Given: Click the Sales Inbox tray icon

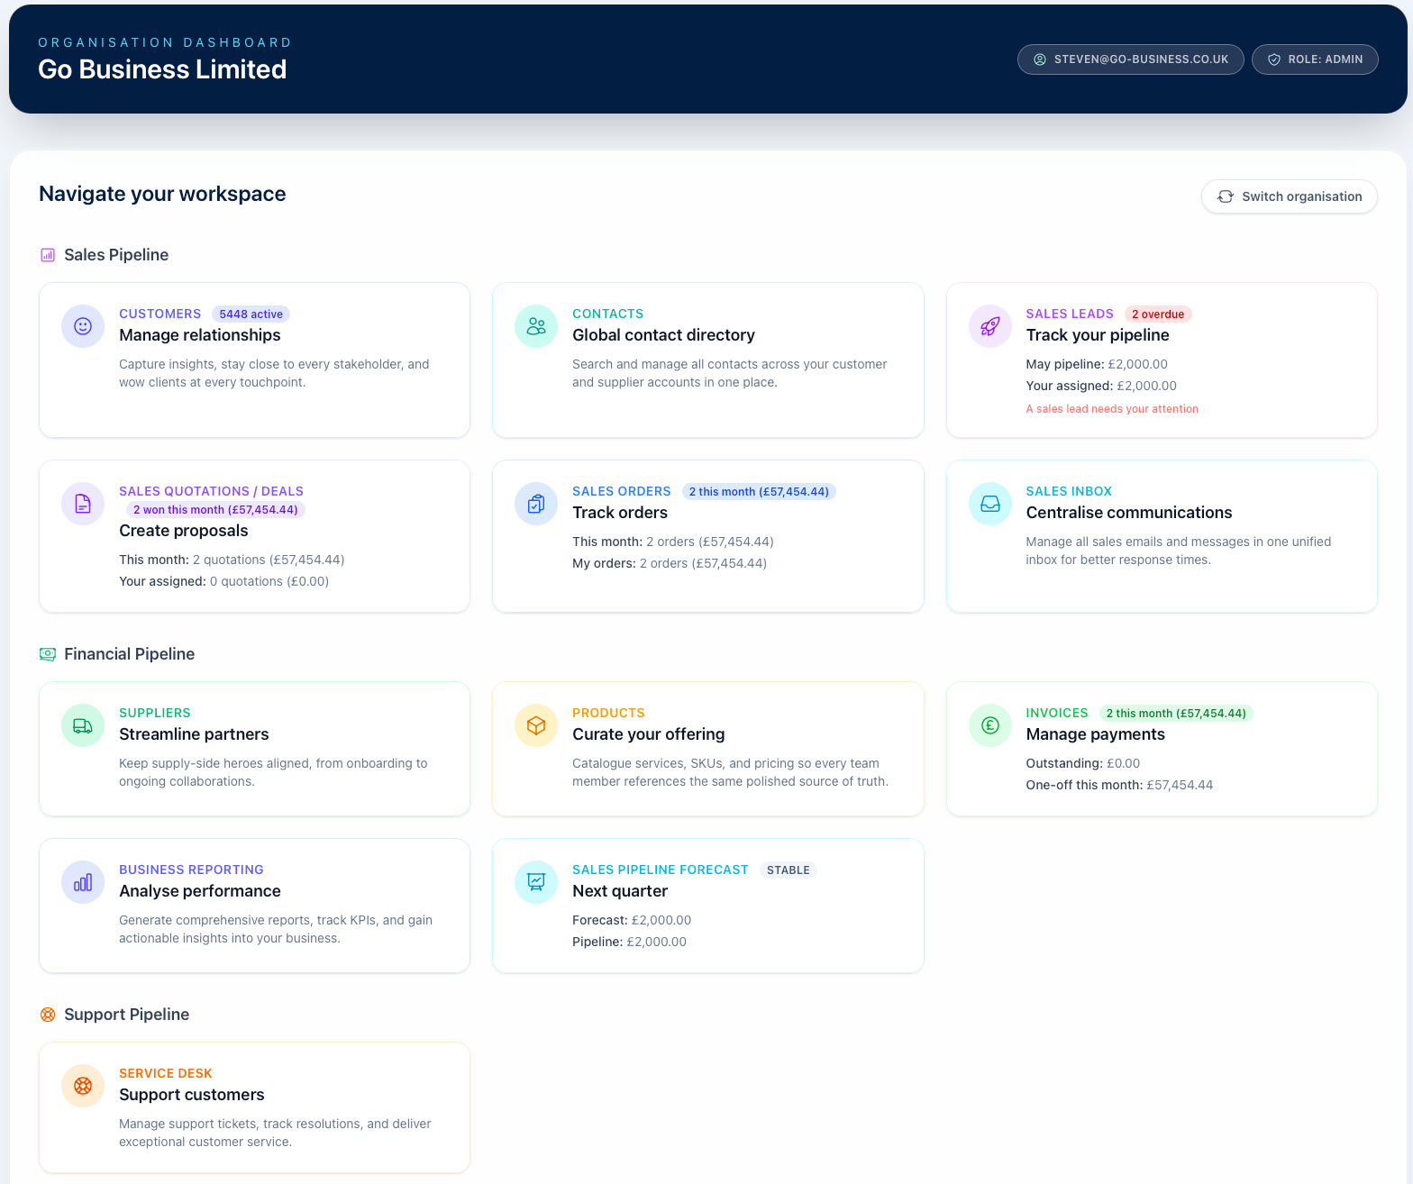Looking at the screenshot, I should [x=989, y=504].
